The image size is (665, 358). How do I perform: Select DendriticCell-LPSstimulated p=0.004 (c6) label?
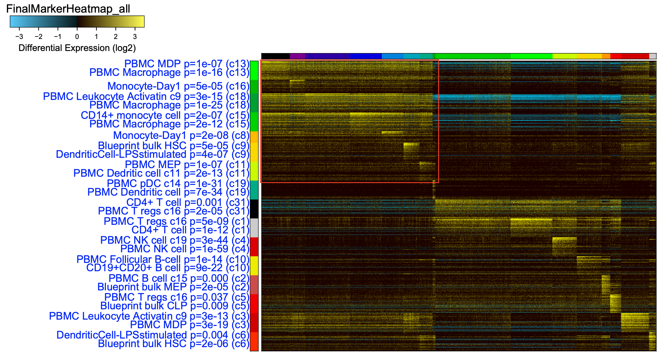(x=153, y=335)
